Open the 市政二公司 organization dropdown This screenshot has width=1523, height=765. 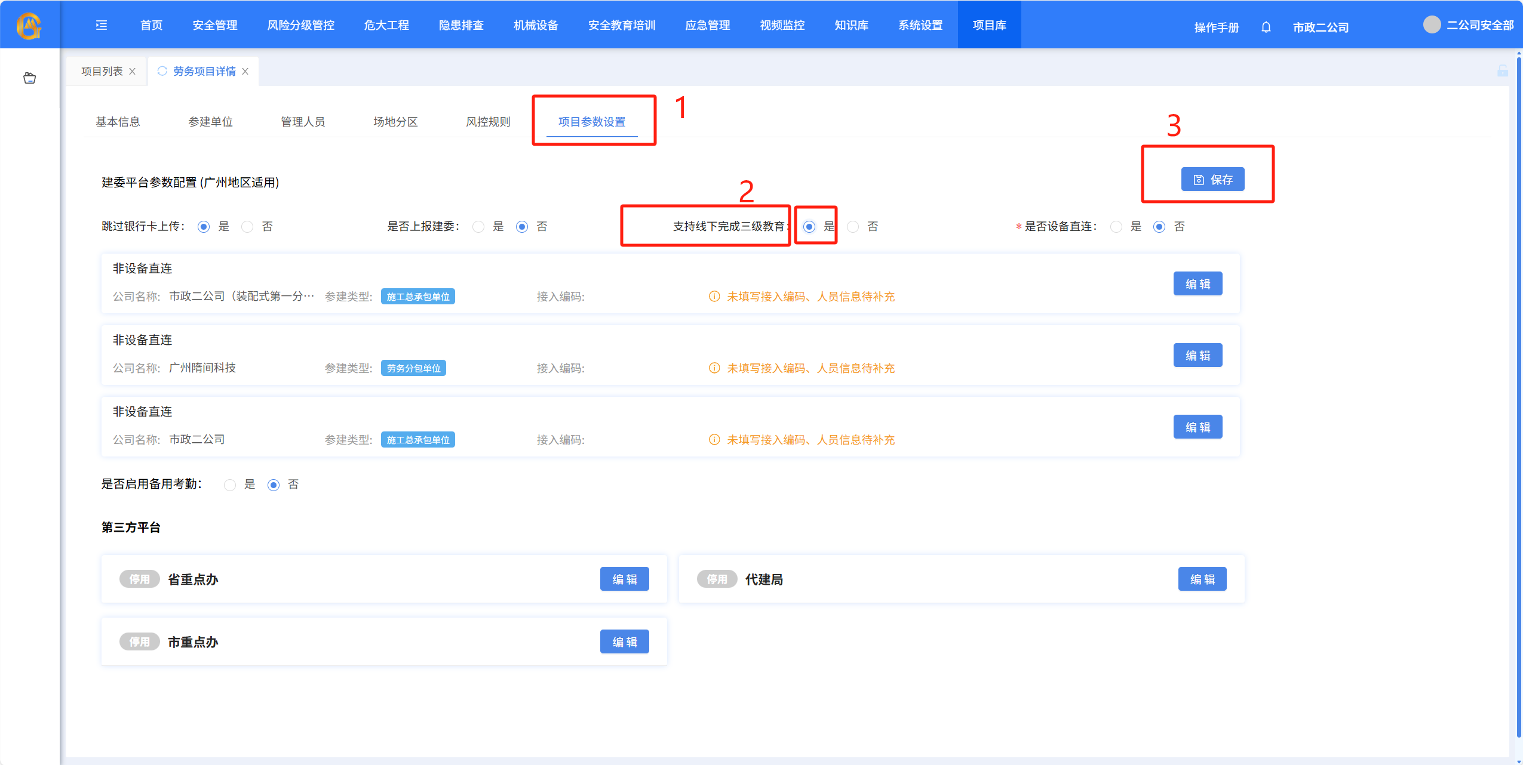(1321, 27)
